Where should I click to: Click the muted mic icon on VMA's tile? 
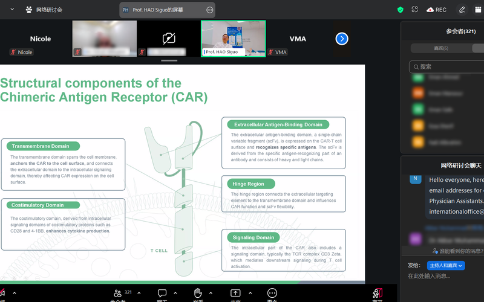point(270,52)
